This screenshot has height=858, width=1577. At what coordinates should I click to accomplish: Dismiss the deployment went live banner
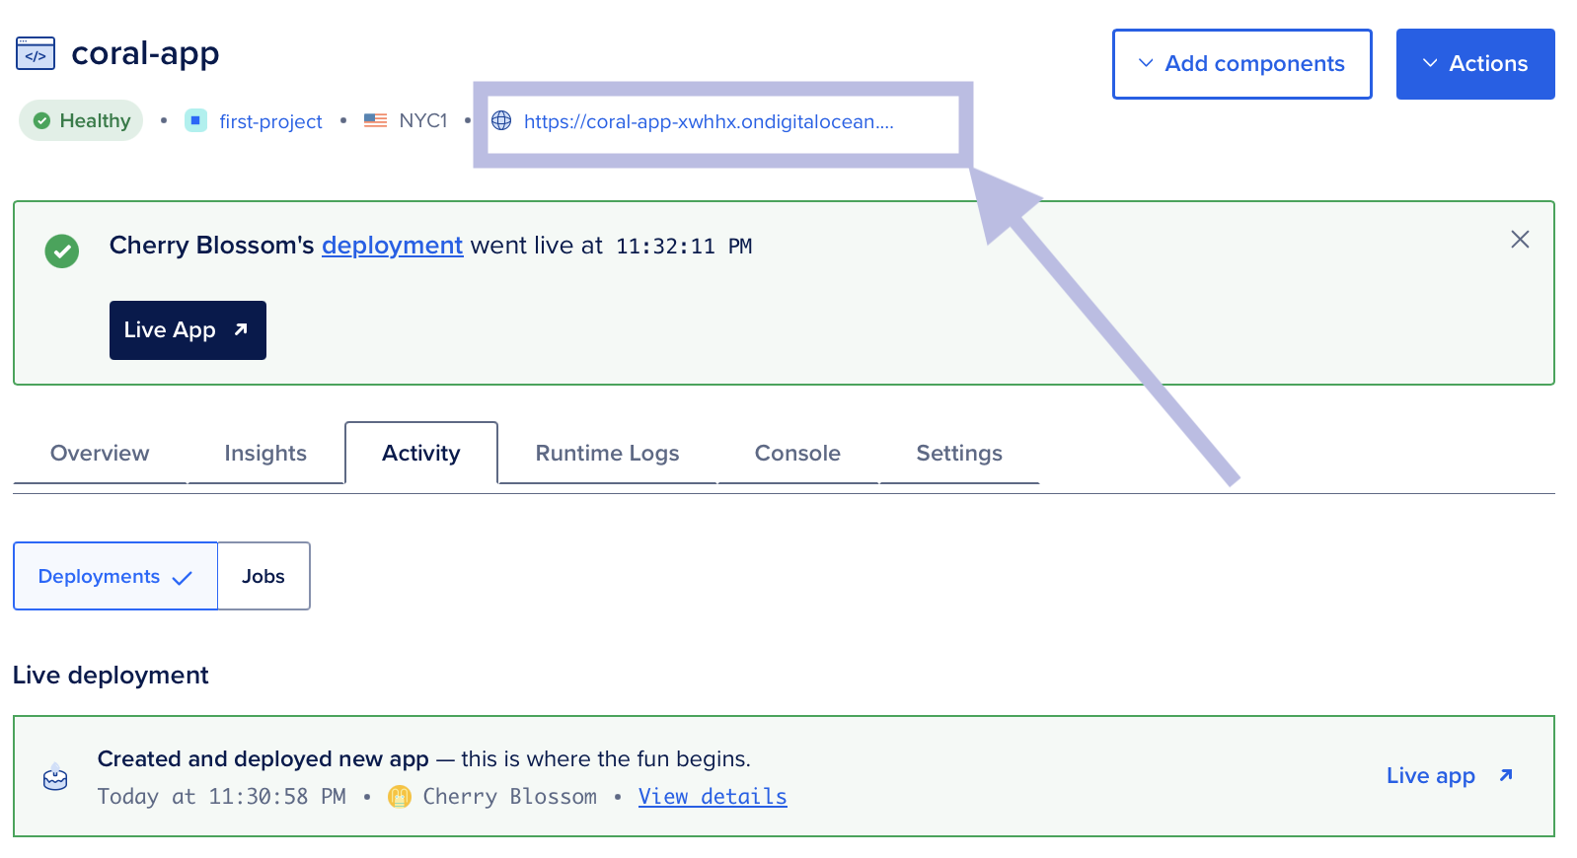pyautogui.click(x=1520, y=240)
